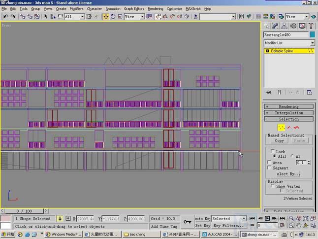Image resolution: width=318 pixels, height=239 pixels.
Task: Click the Pan hand viewport control
Action: coord(298,225)
